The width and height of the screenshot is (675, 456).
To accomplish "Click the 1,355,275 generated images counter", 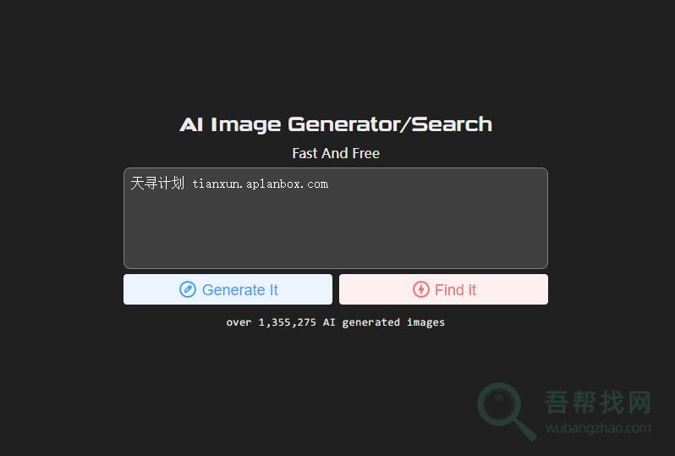I will point(335,322).
